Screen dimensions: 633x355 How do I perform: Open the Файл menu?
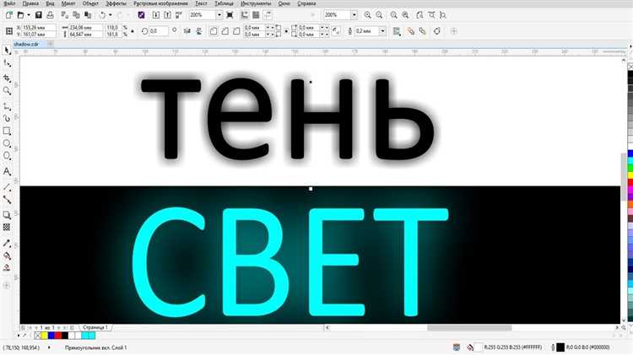pos(9,3)
